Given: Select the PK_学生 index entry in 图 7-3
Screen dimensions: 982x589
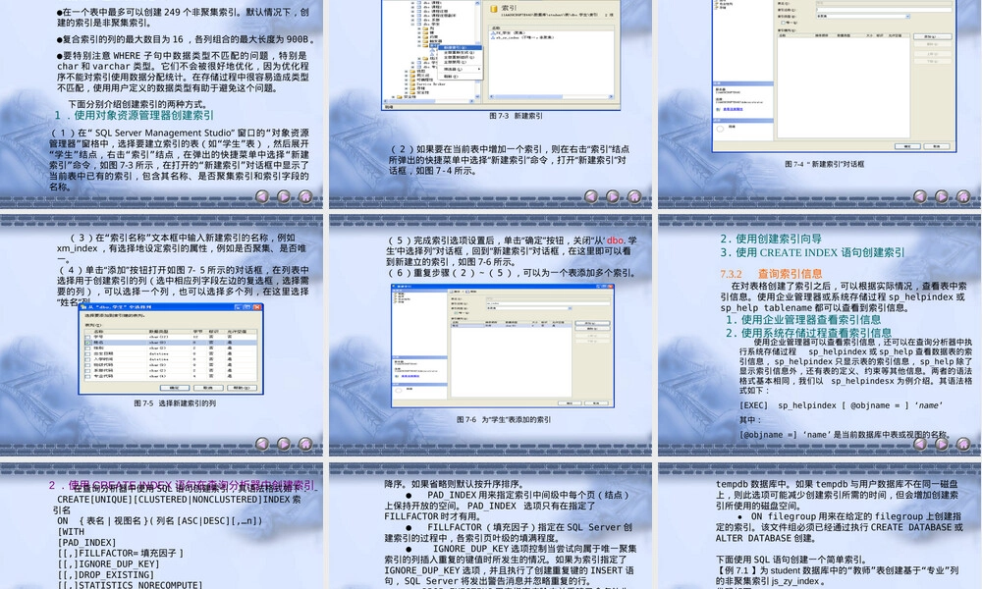Looking at the screenshot, I should pos(508,32).
